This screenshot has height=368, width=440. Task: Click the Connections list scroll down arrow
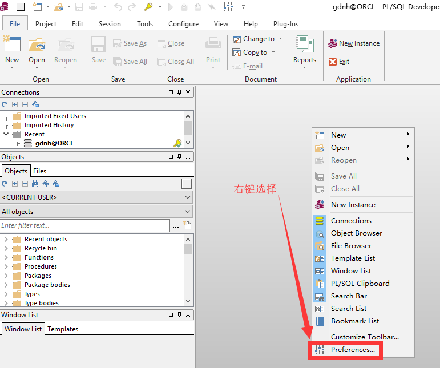(188, 143)
